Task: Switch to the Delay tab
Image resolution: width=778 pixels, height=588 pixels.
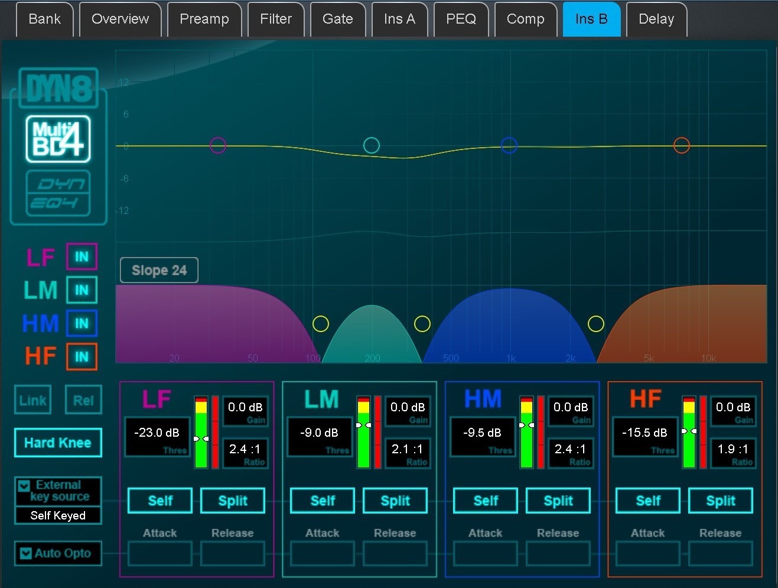Action: [656, 19]
